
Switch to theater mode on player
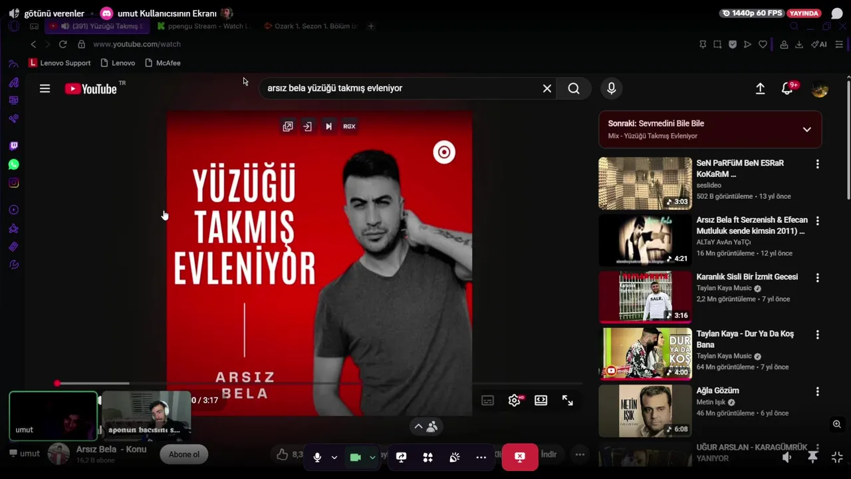541,400
